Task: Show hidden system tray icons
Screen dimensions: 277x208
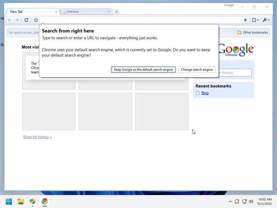Action: (230, 201)
